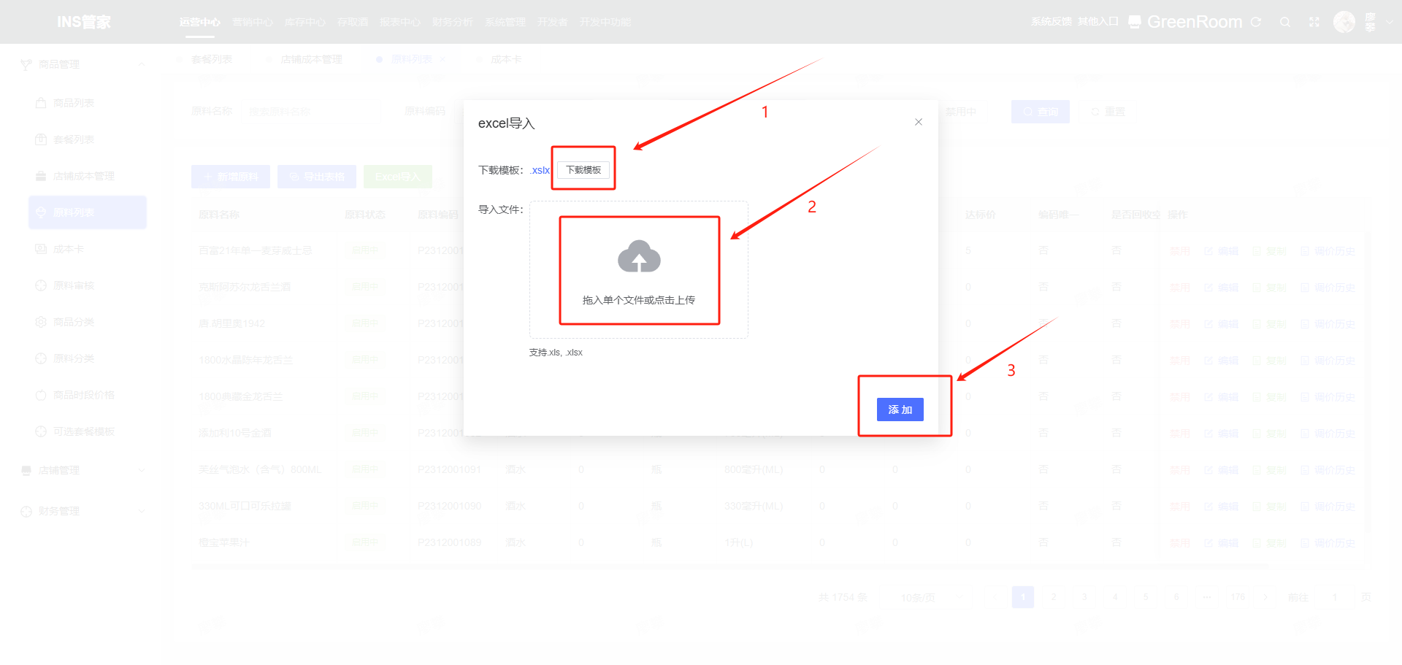Open the 禁用中 status dropdown

(x=961, y=112)
